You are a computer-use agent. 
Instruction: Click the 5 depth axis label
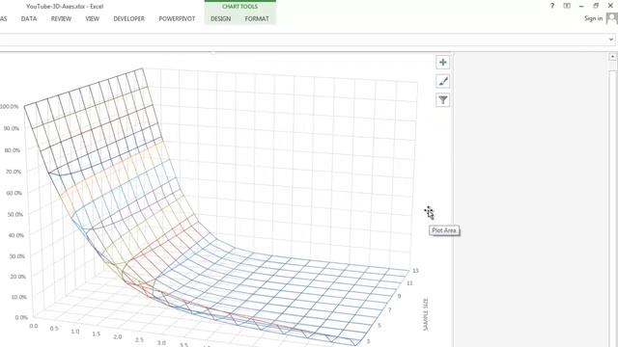point(379,326)
